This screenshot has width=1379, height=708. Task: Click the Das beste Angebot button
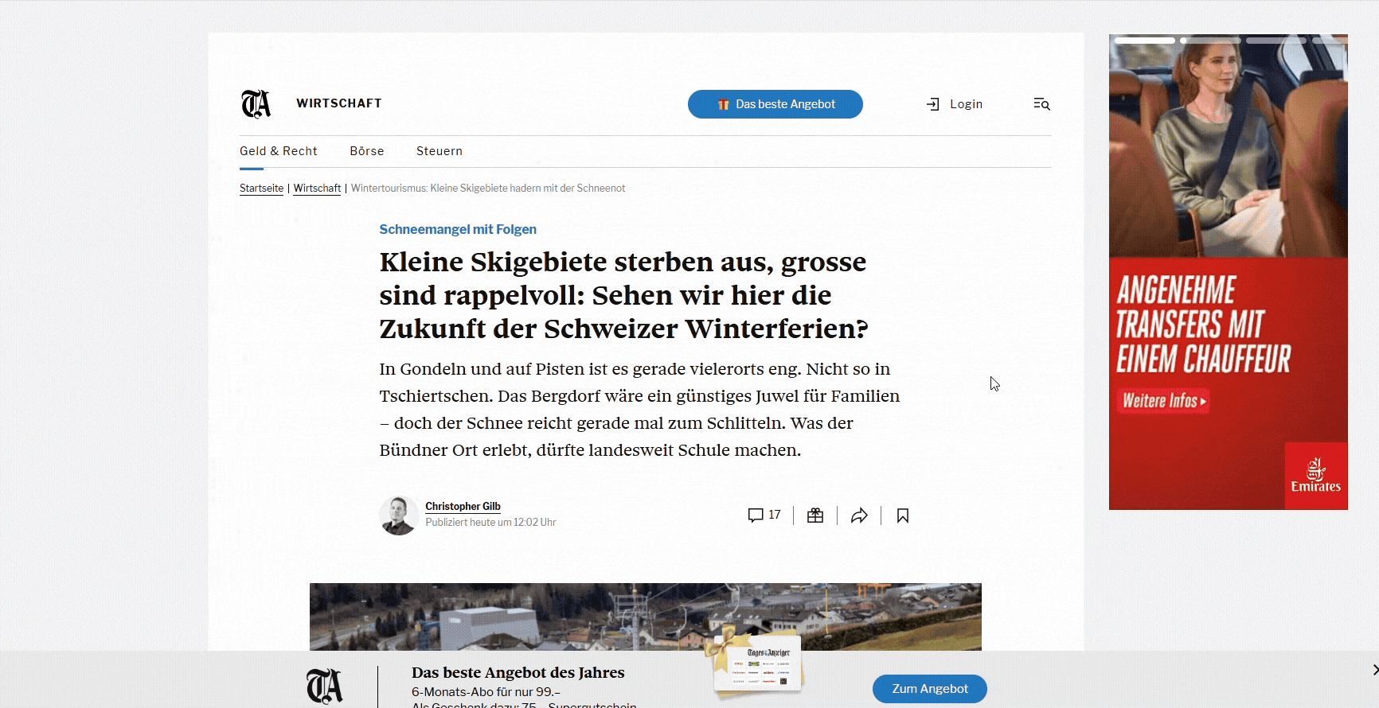775,104
